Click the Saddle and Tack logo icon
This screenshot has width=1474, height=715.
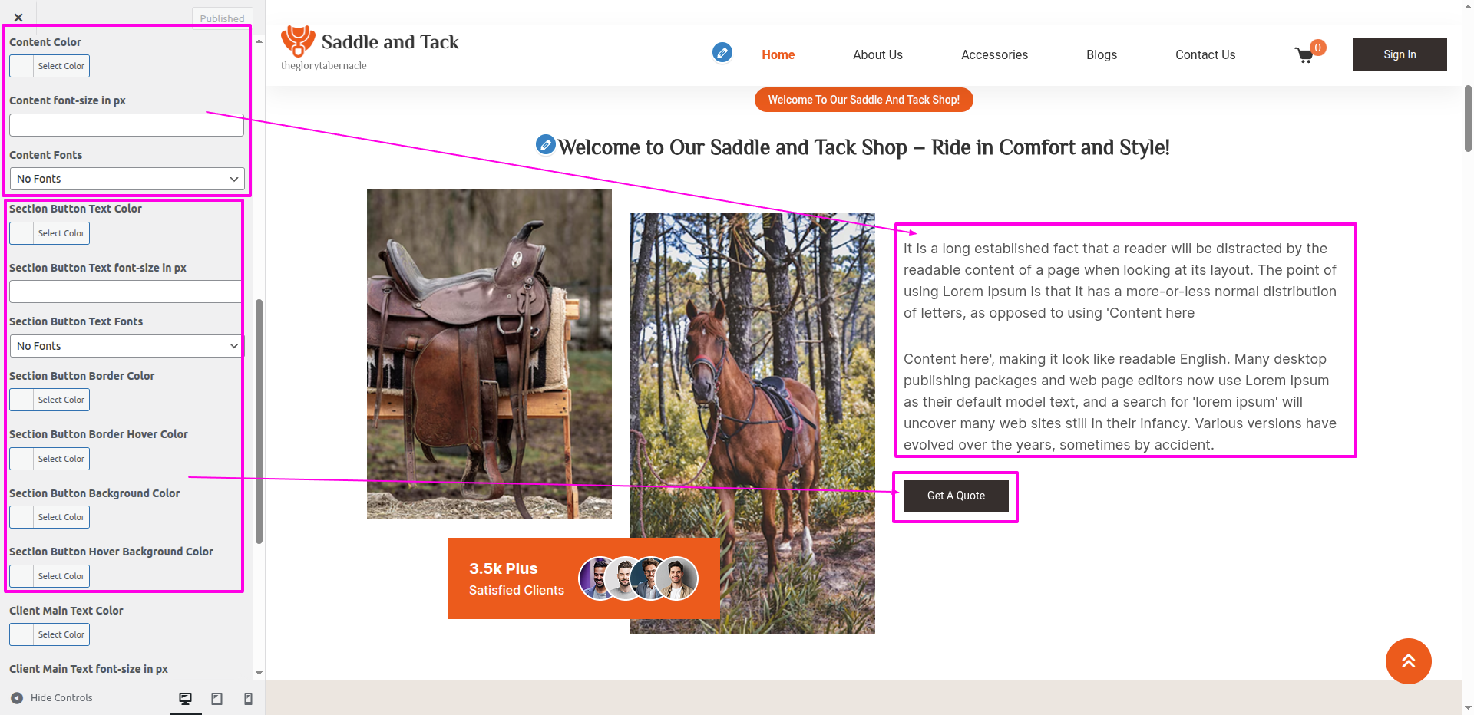tap(298, 41)
